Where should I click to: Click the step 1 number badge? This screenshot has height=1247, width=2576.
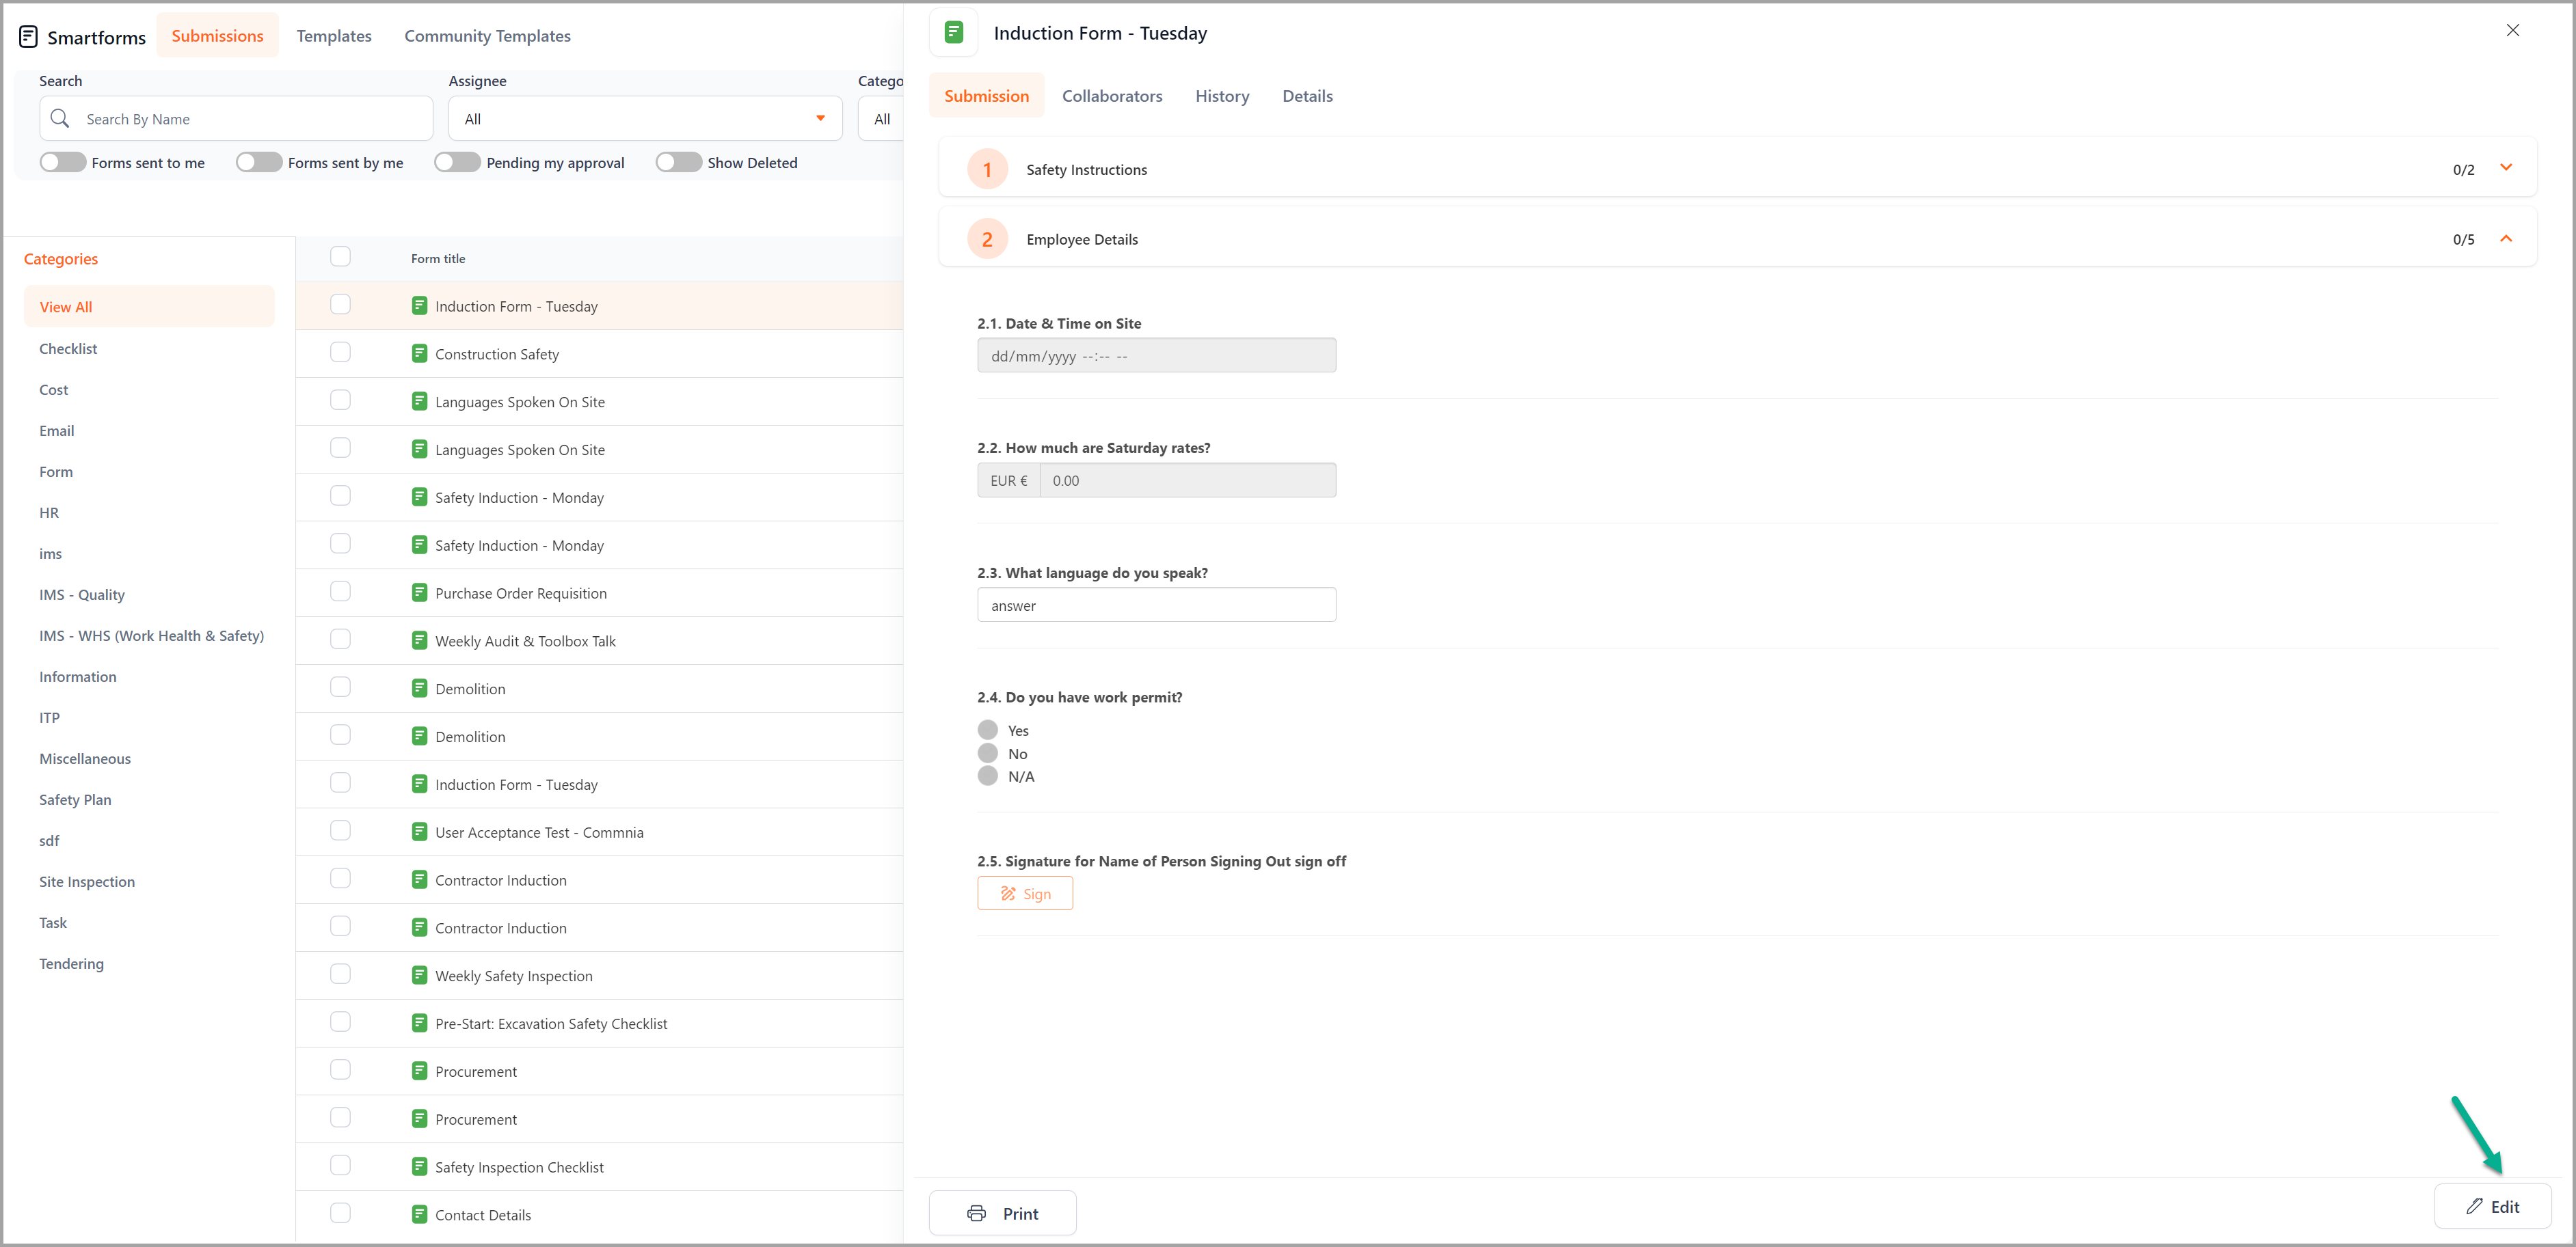[987, 170]
